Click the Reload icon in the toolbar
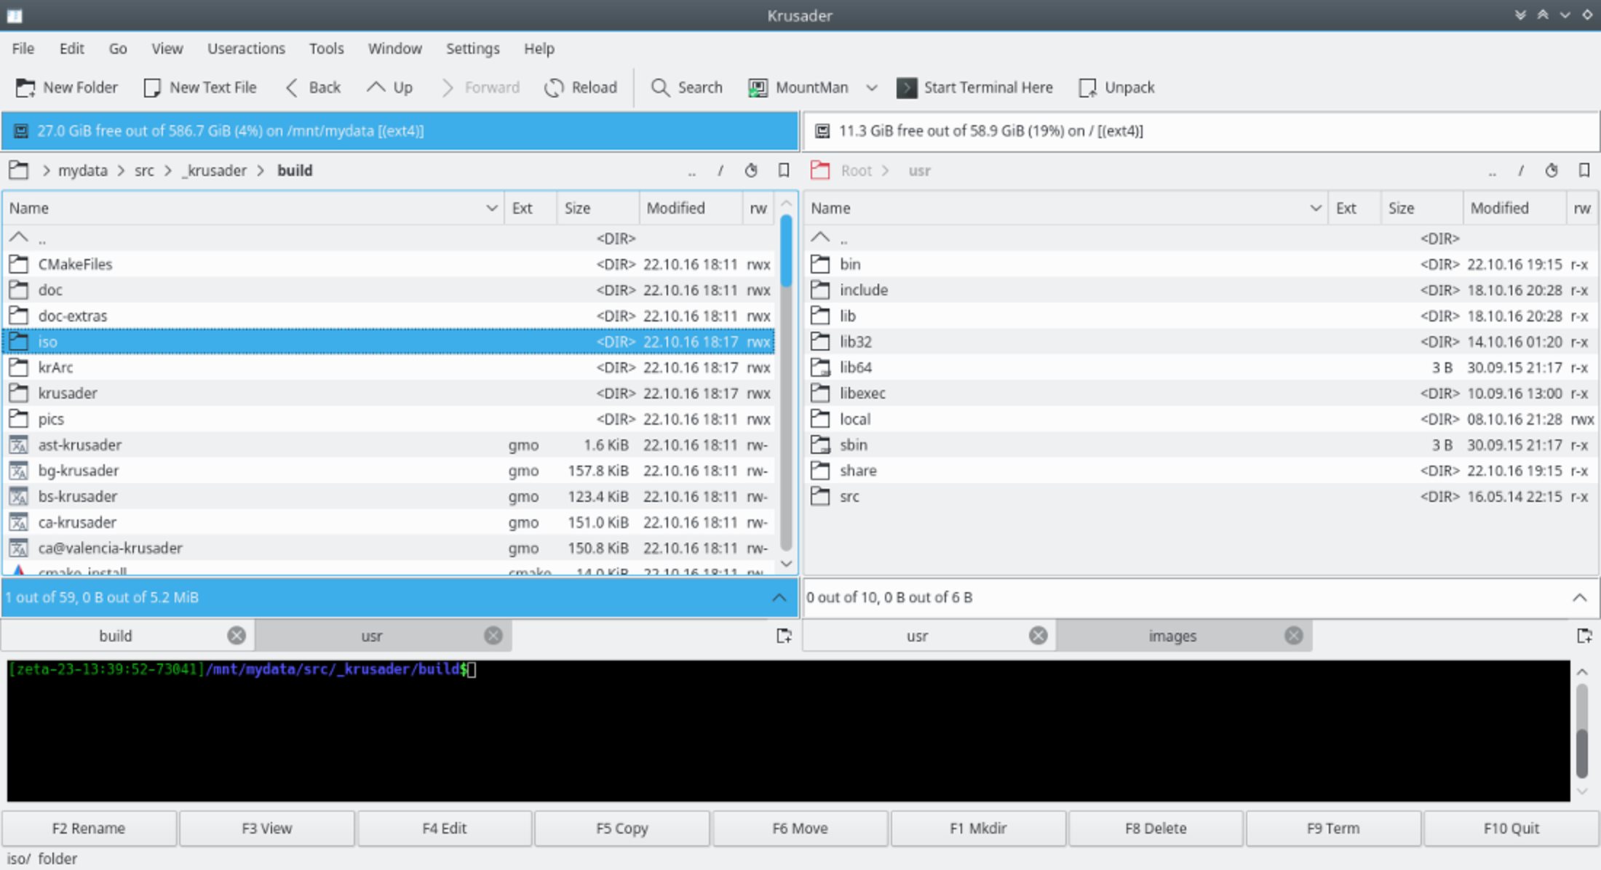Screen dimensions: 1601x870 pos(553,87)
